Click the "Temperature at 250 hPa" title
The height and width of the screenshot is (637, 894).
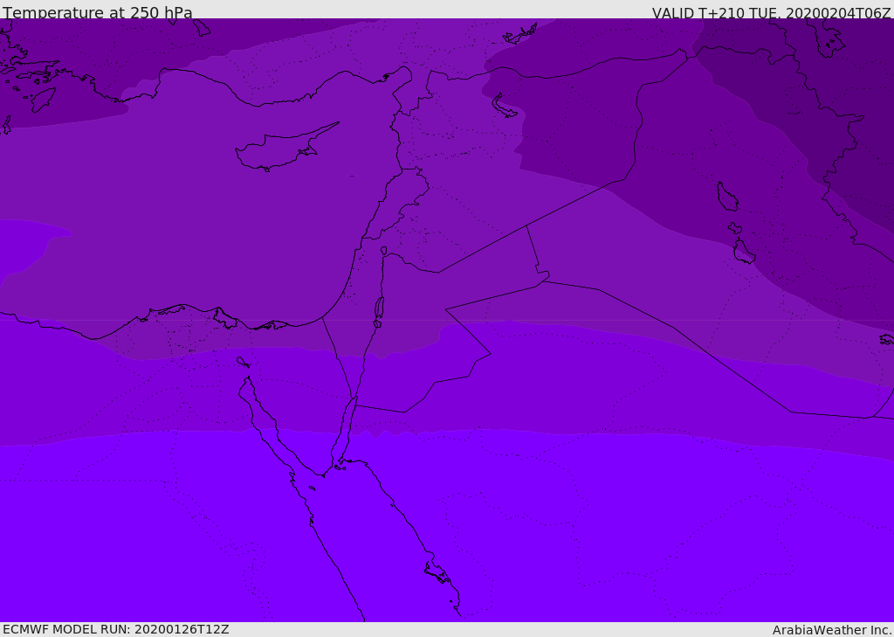(x=97, y=13)
